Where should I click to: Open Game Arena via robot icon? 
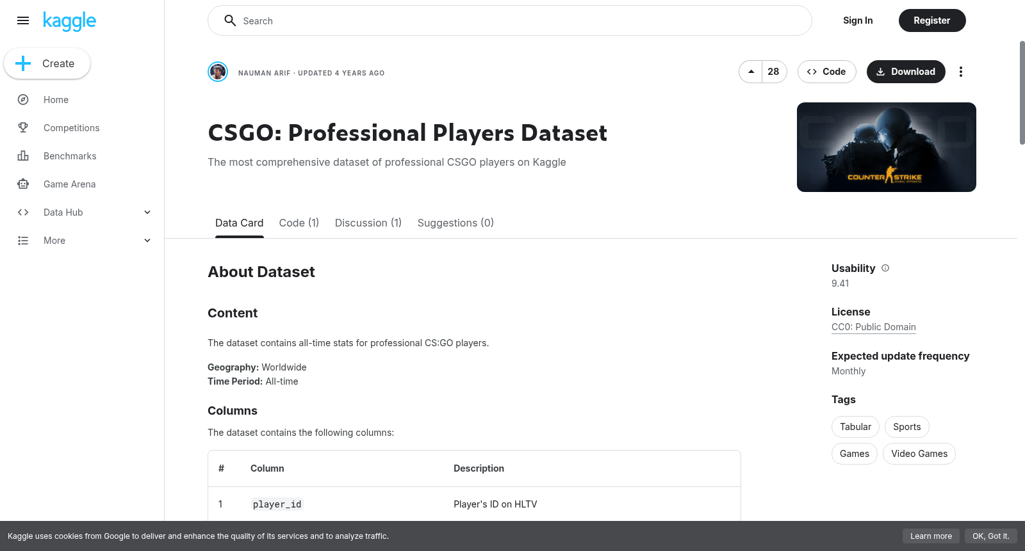pos(23,184)
